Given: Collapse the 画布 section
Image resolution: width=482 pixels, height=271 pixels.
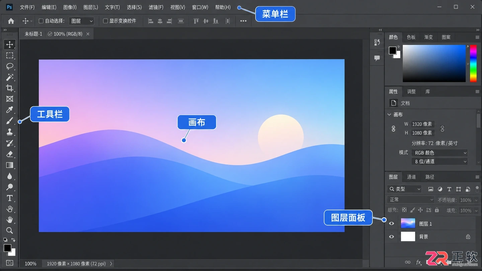Looking at the screenshot, I should point(389,114).
